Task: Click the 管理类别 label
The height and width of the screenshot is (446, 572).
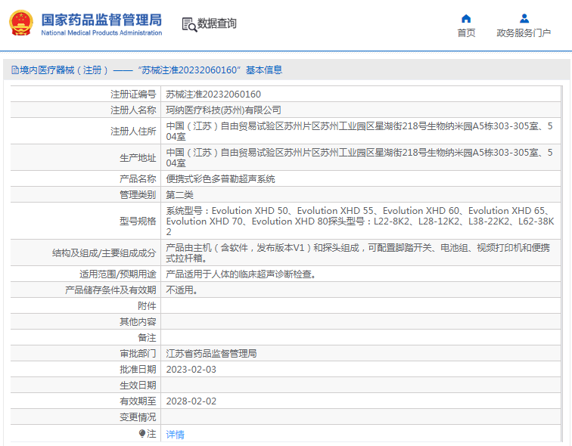Action: tap(138, 195)
